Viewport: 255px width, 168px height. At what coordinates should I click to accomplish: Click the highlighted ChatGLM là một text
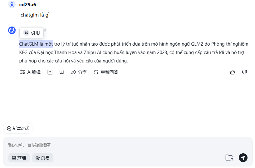pyautogui.click(x=36, y=44)
